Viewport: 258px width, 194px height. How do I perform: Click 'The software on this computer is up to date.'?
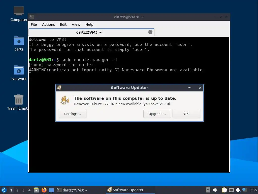pyautogui.click(x=125, y=98)
